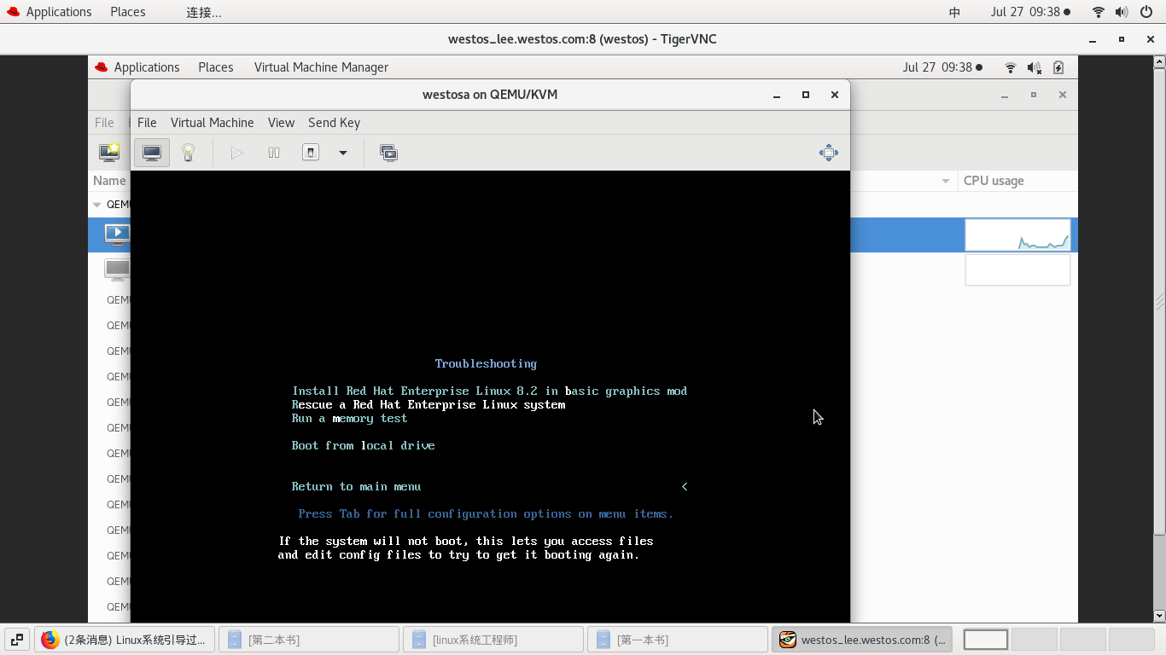Switch to [第一本书] taskbar window
Viewport: 1166px width, 655px height.
click(x=678, y=640)
